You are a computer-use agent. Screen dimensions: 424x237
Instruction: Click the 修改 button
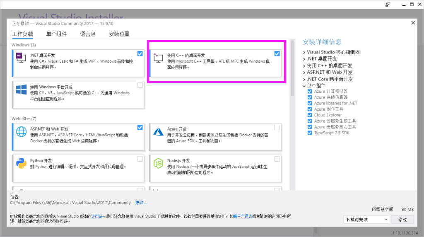click(402, 220)
